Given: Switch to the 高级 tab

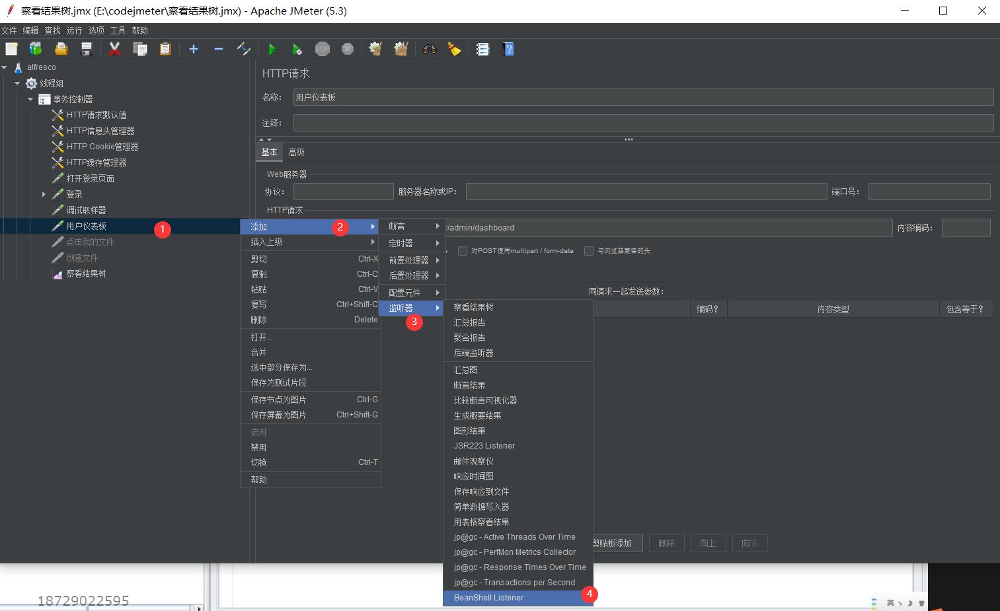Looking at the screenshot, I should point(296,152).
